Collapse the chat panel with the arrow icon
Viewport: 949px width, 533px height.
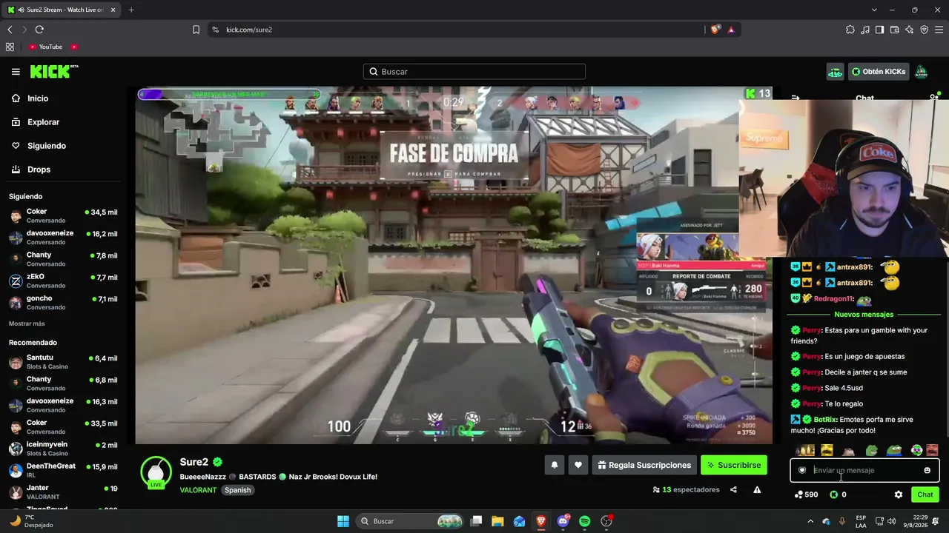click(x=796, y=98)
